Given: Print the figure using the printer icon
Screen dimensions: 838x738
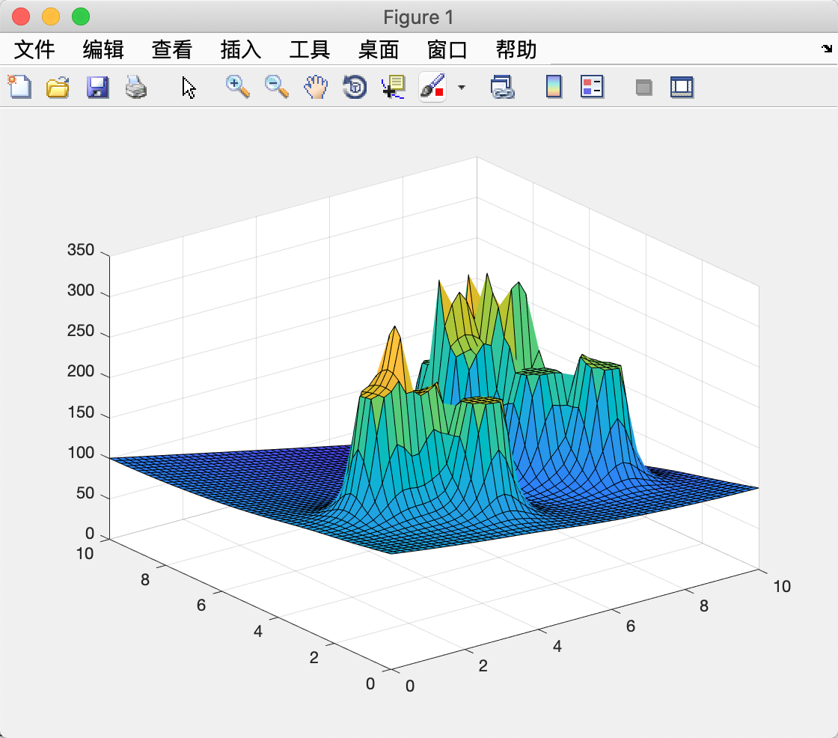Looking at the screenshot, I should [x=136, y=87].
